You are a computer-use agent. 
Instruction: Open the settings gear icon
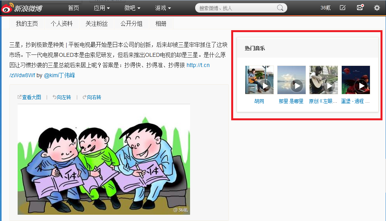(377, 8)
